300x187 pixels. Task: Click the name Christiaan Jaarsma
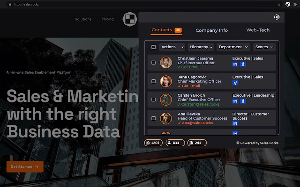click(195, 58)
